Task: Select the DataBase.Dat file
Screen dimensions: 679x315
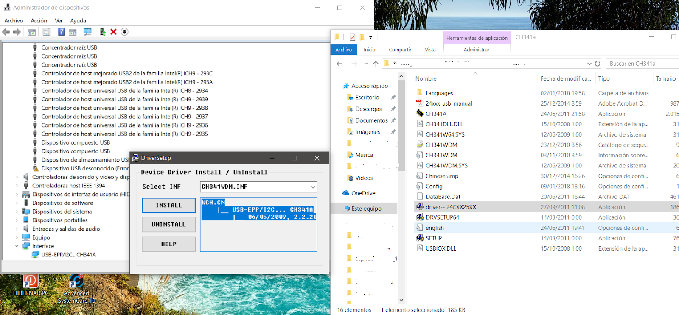Action: (443, 197)
